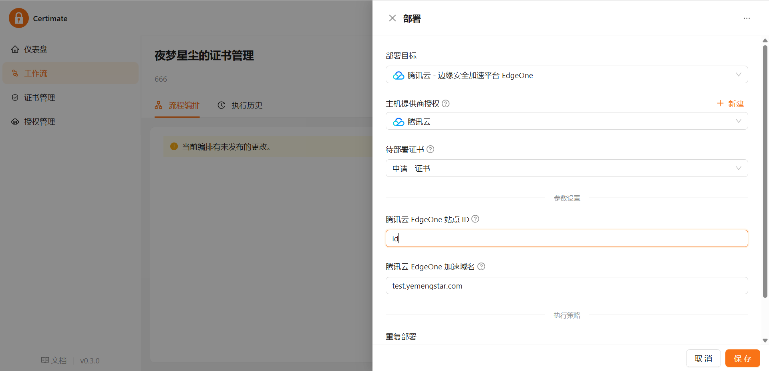
Task: Open 仪表盘 in the sidebar
Action: 35,49
